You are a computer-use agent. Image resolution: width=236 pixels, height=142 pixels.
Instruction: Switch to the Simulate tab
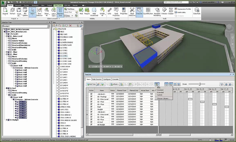[x=115, y=79]
